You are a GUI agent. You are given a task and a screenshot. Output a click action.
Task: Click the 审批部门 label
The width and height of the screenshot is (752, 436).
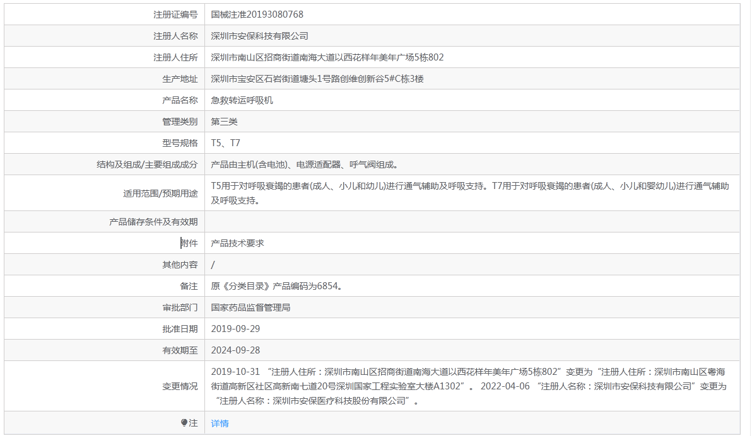(x=180, y=307)
